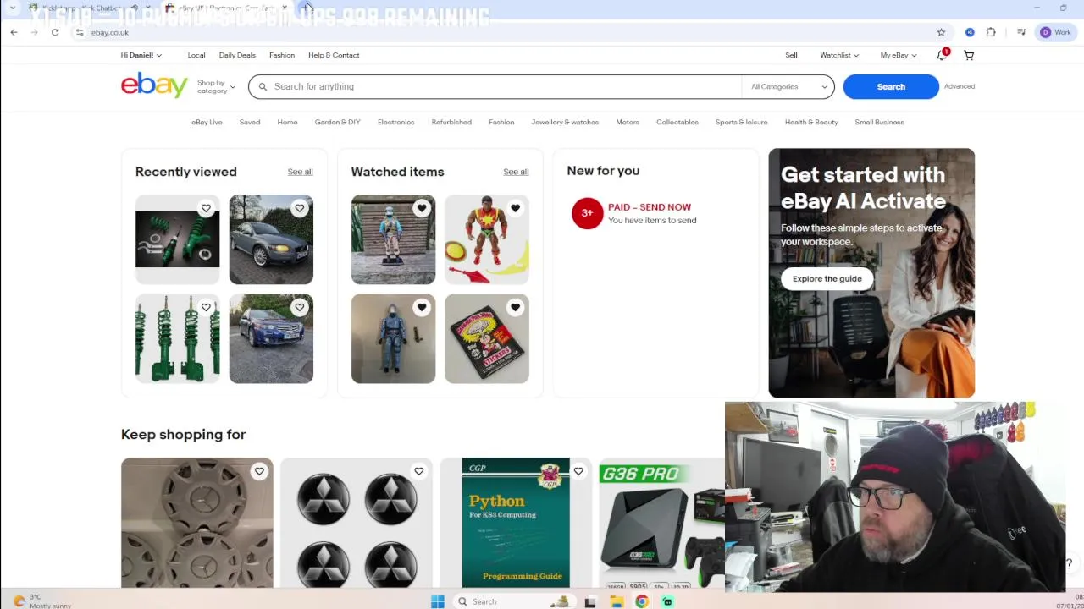Open Windows Start menu

pyautogui.click(x=437, y=601)
